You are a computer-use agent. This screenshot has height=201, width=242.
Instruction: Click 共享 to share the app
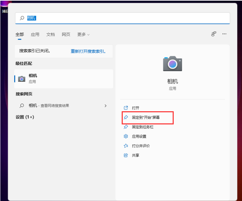click(136, 155)
